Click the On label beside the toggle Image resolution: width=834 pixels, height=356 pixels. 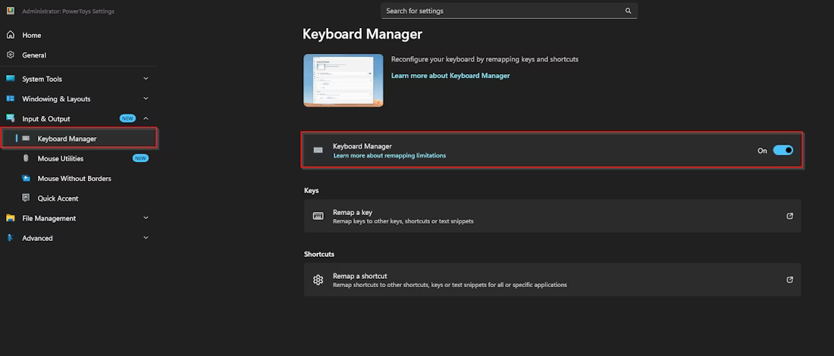click(762, 151)
